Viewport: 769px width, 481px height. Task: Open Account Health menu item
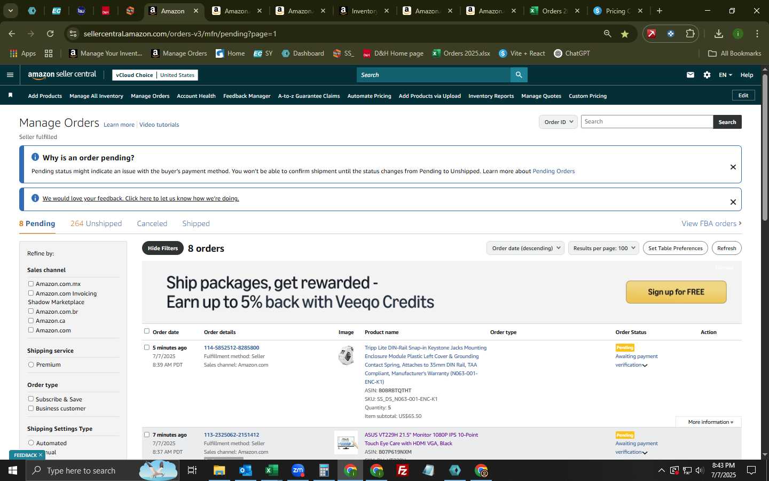point(196,96)
